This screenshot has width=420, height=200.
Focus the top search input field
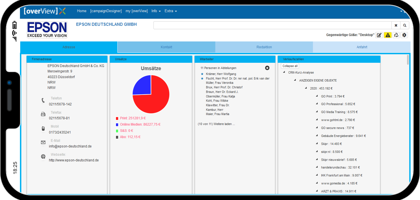(x=272, y=25)
